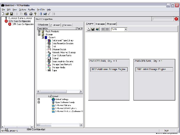Select Storage Media item
The image size is (180, 135).
tap(58, 67)
